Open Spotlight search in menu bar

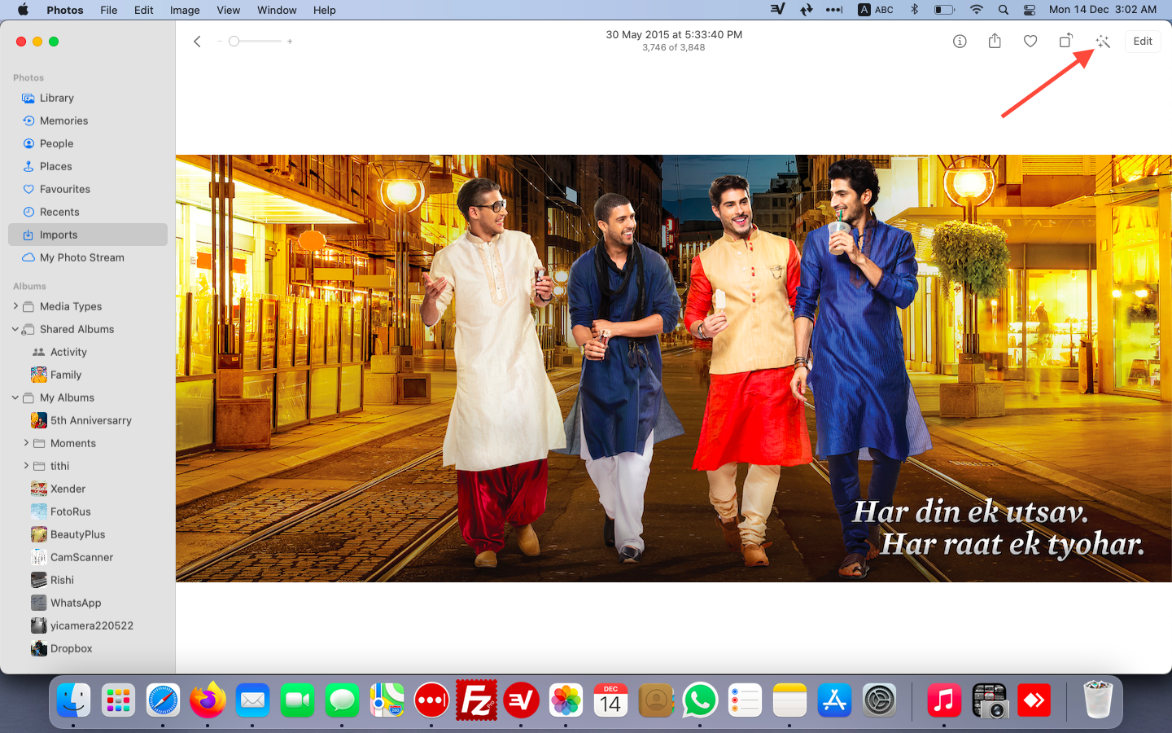1004,10
